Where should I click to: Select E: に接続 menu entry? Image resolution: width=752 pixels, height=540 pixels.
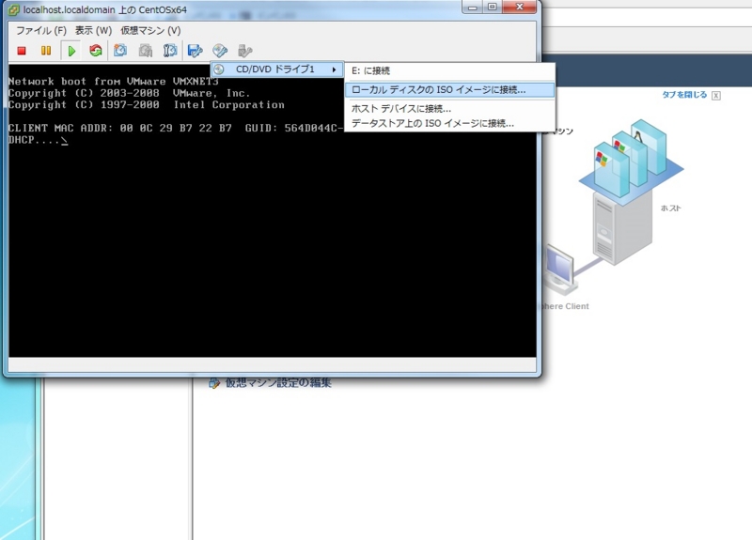tap(450, 71)
